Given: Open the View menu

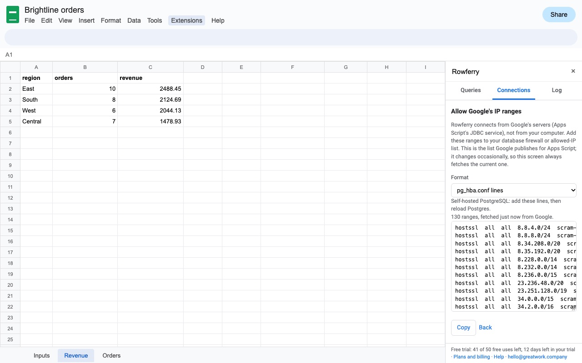Looking at the screenshot, I should click(65, 20).
